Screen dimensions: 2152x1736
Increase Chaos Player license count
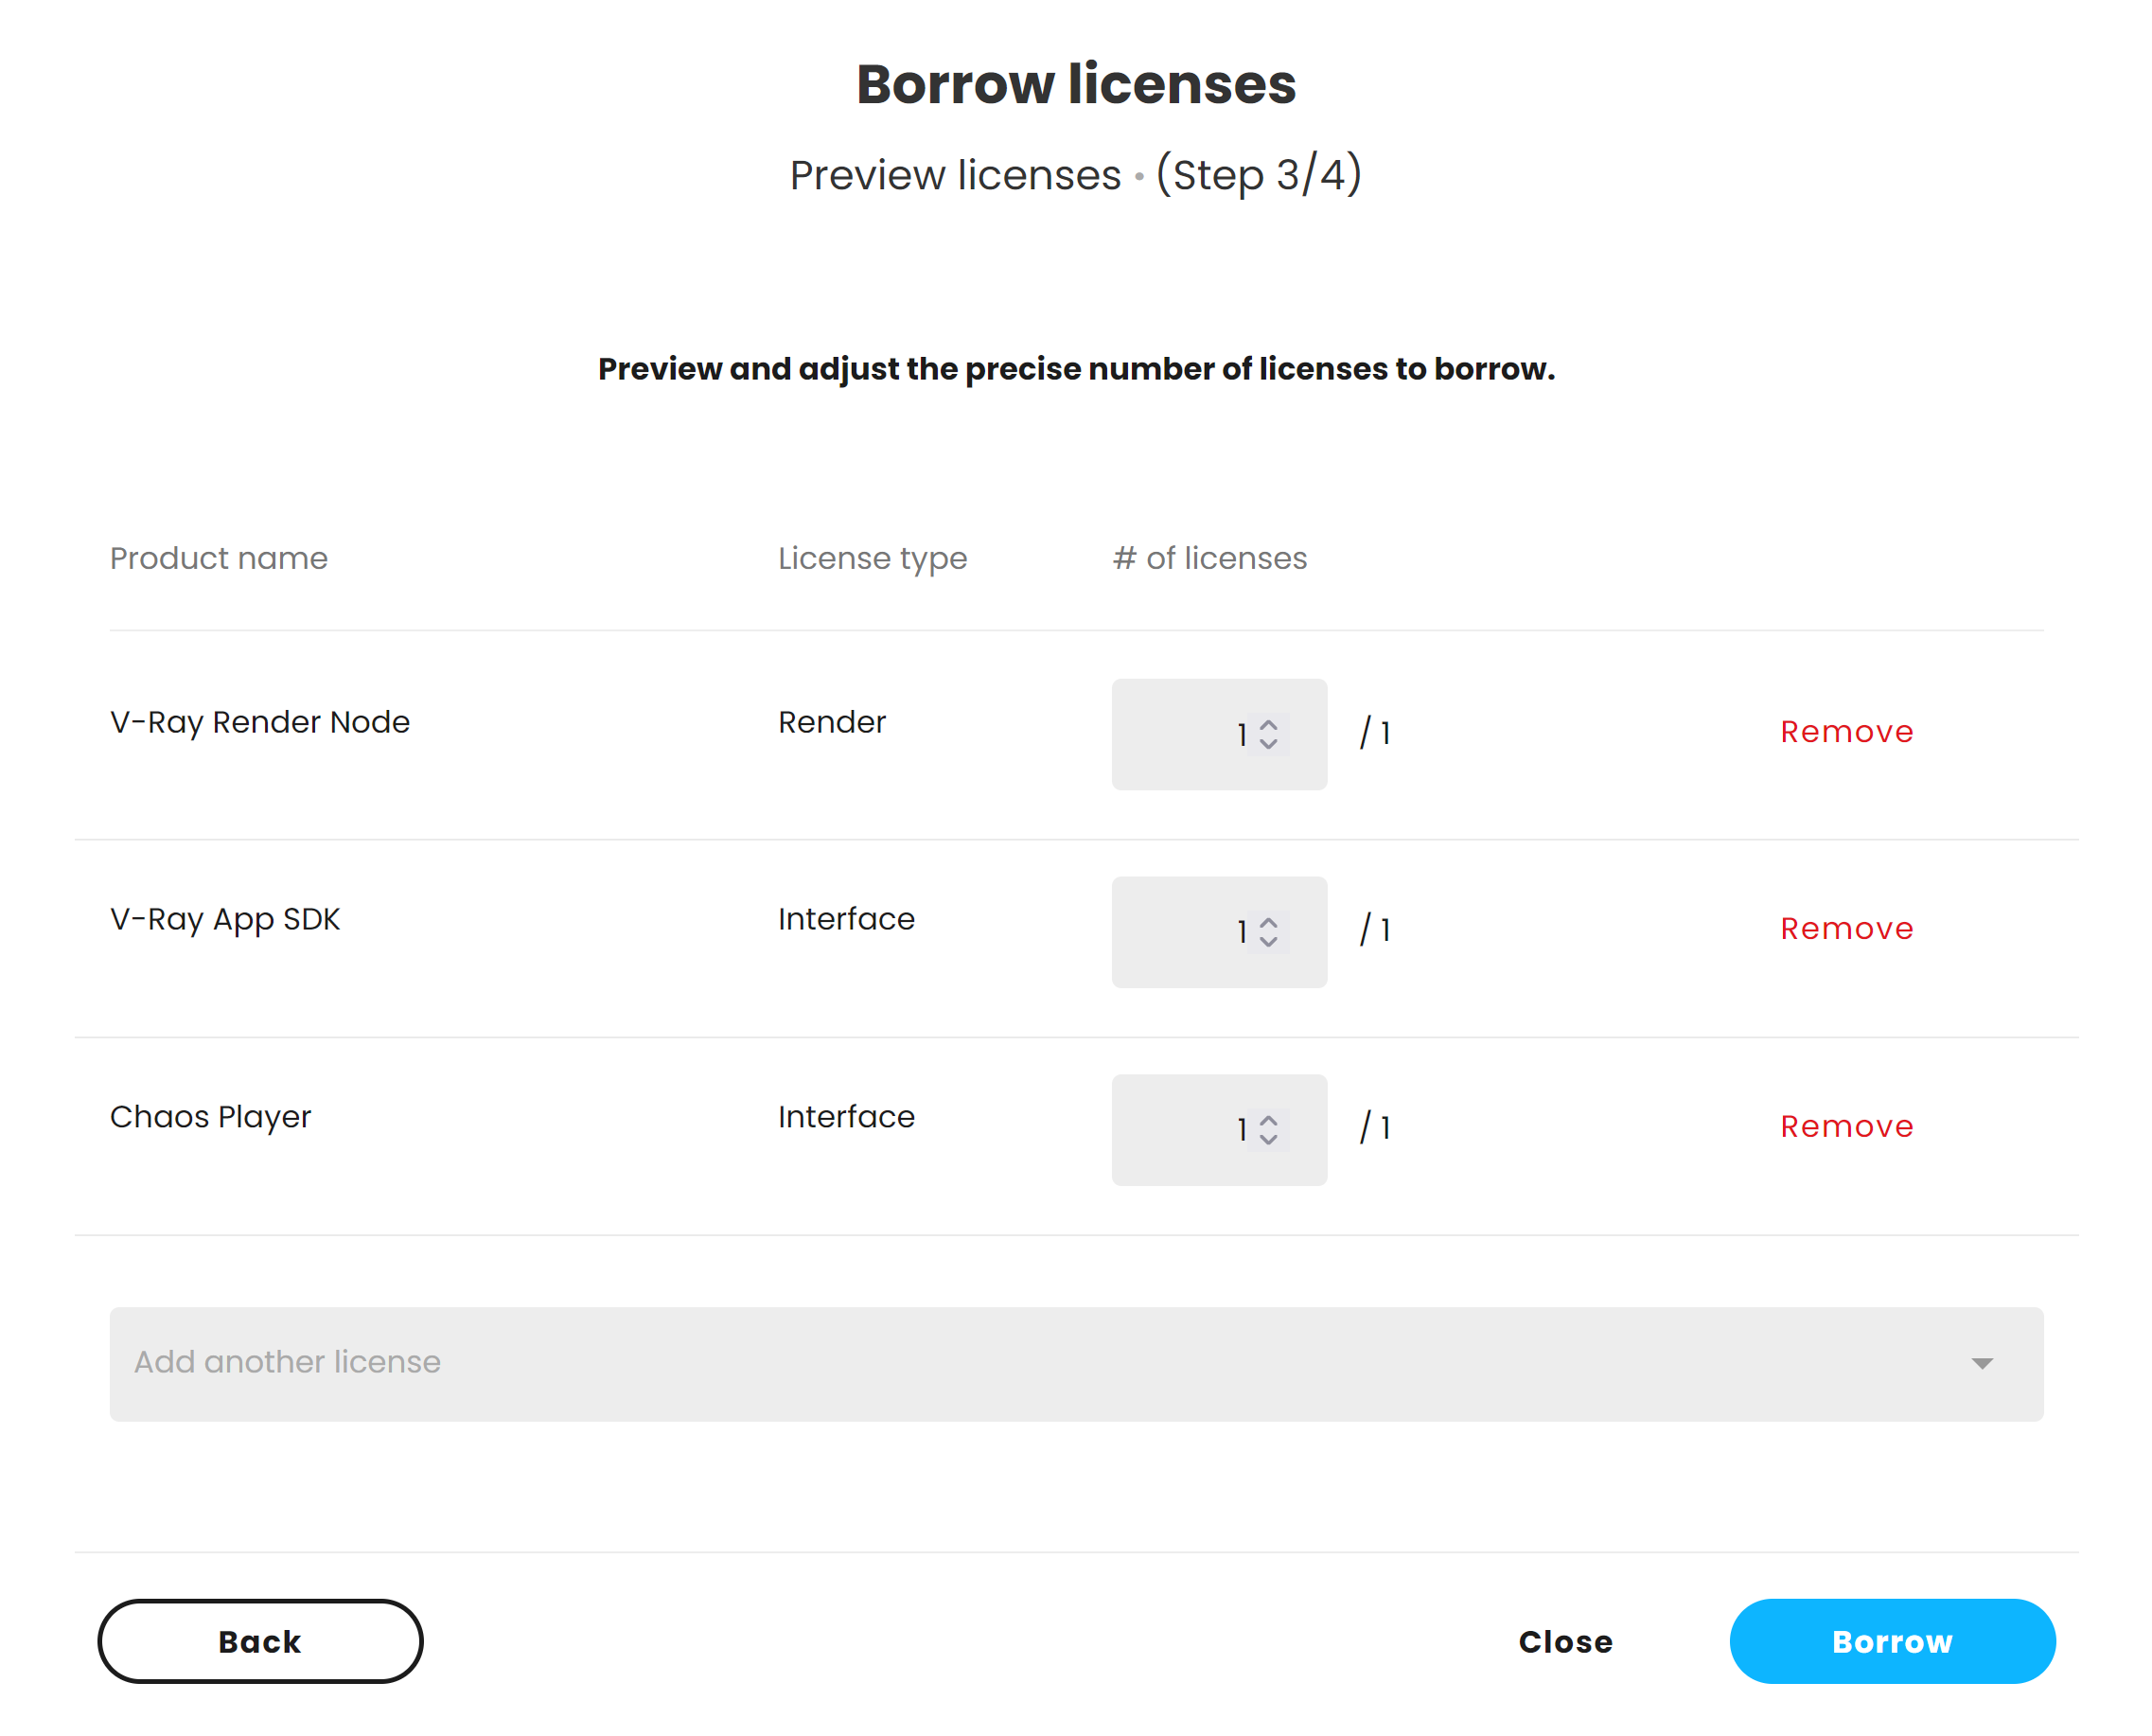coord(1267,1120)
